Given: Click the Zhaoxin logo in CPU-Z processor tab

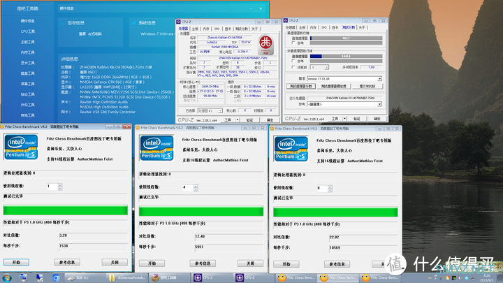Looking at the screenshot, I should pyautogui.click(x=265, y=45).
